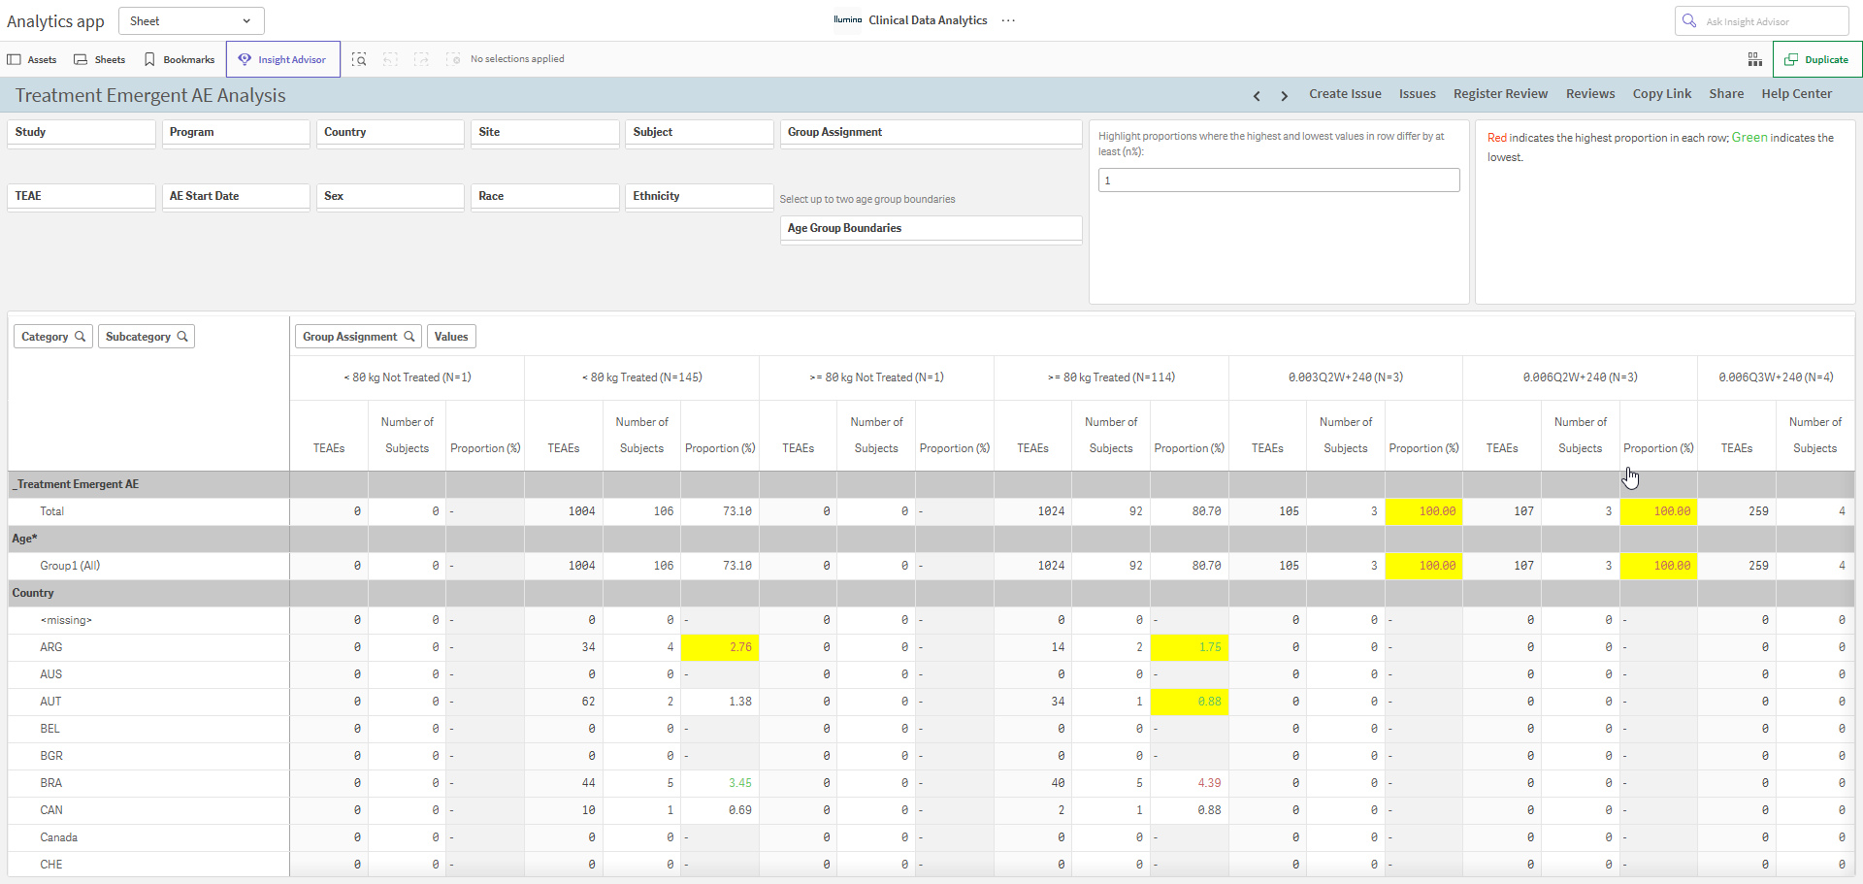
Task: Select the '0.003Q2W+240 (N=3)' column header
Action: coord(1346,377)
